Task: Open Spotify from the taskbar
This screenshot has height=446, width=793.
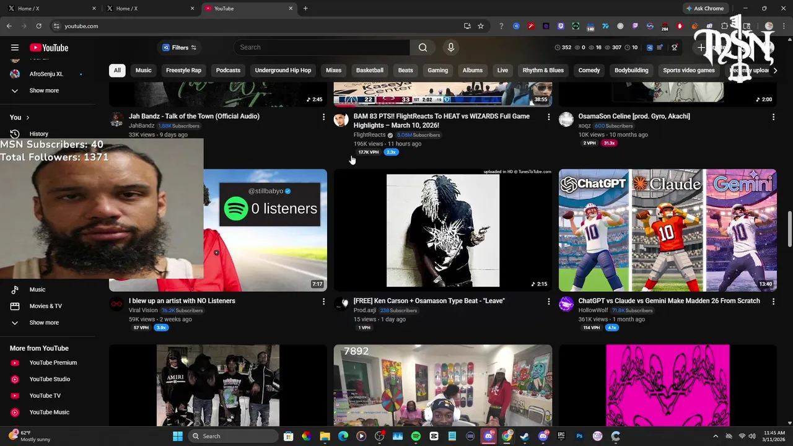Action: pyautogui.click(x=416, y=436)
